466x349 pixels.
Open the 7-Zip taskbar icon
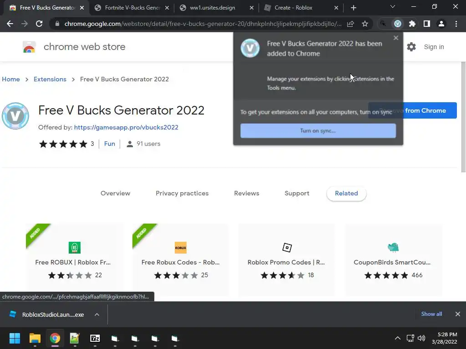click(95, 338)
